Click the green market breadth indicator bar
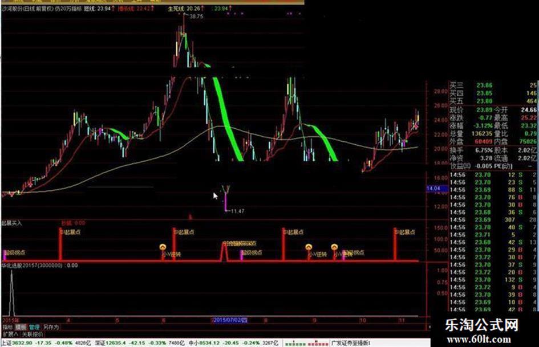This screenshot has width=539, height=347. pos(295,344)
